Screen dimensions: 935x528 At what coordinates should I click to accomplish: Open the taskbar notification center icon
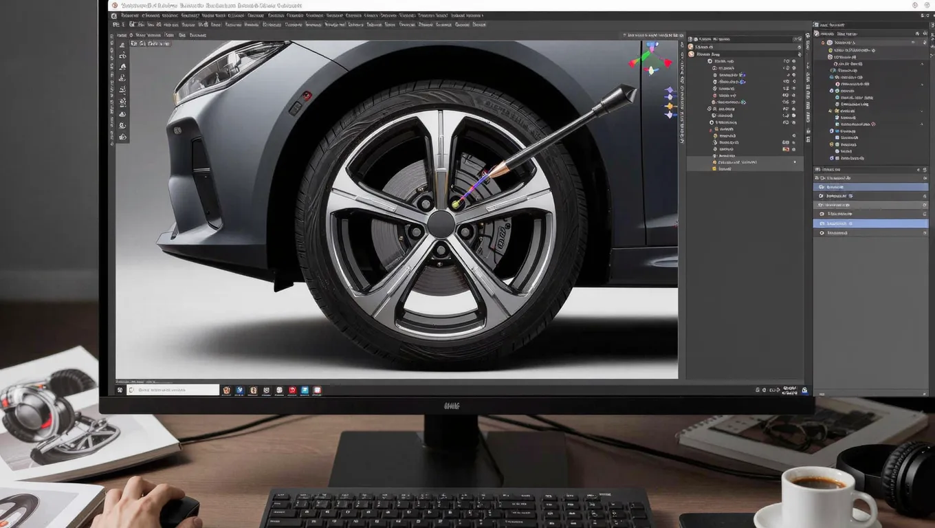[804, 390]
